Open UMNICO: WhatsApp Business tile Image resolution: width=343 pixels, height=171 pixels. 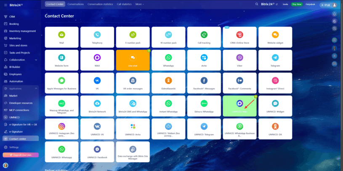tap(240, 129)
